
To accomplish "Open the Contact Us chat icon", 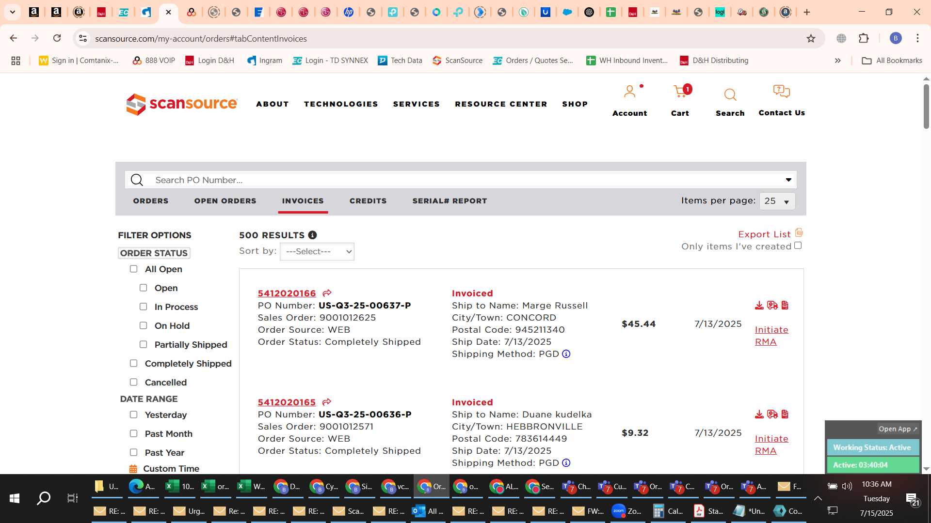I will pos(782,92).
